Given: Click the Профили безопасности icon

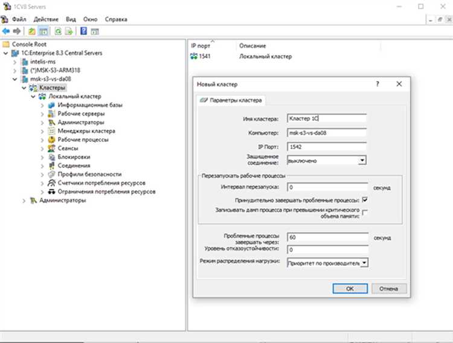Looking at the screenshot, I should tap(52, 174).
